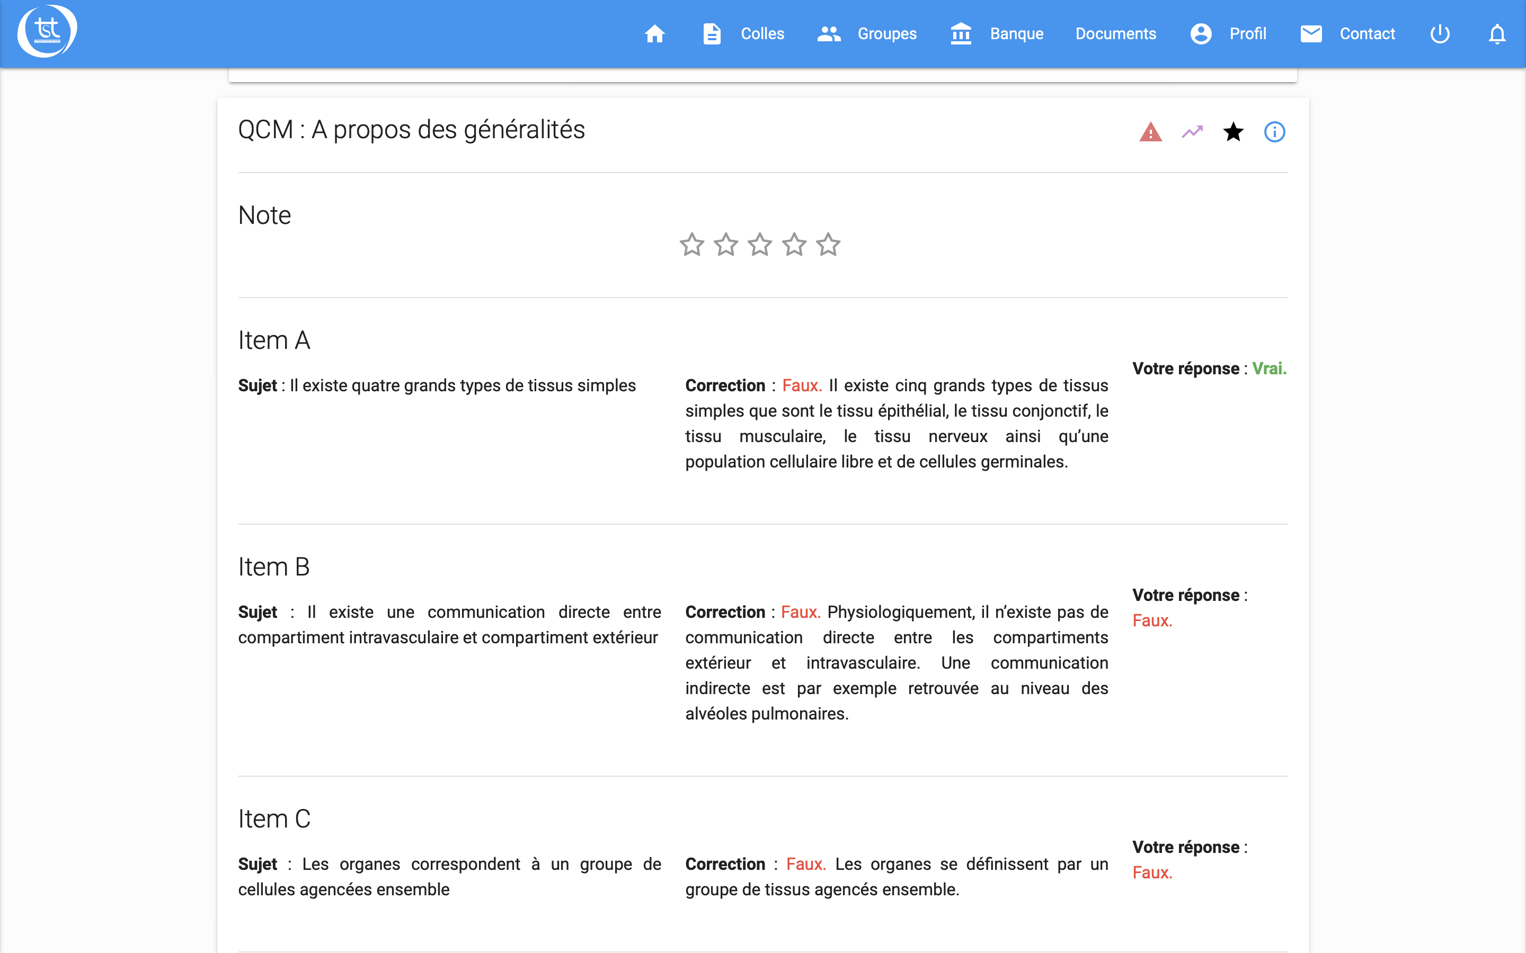
Task: Click the heading "QCM : A propos des généralités"
Action: coord(411,130)
